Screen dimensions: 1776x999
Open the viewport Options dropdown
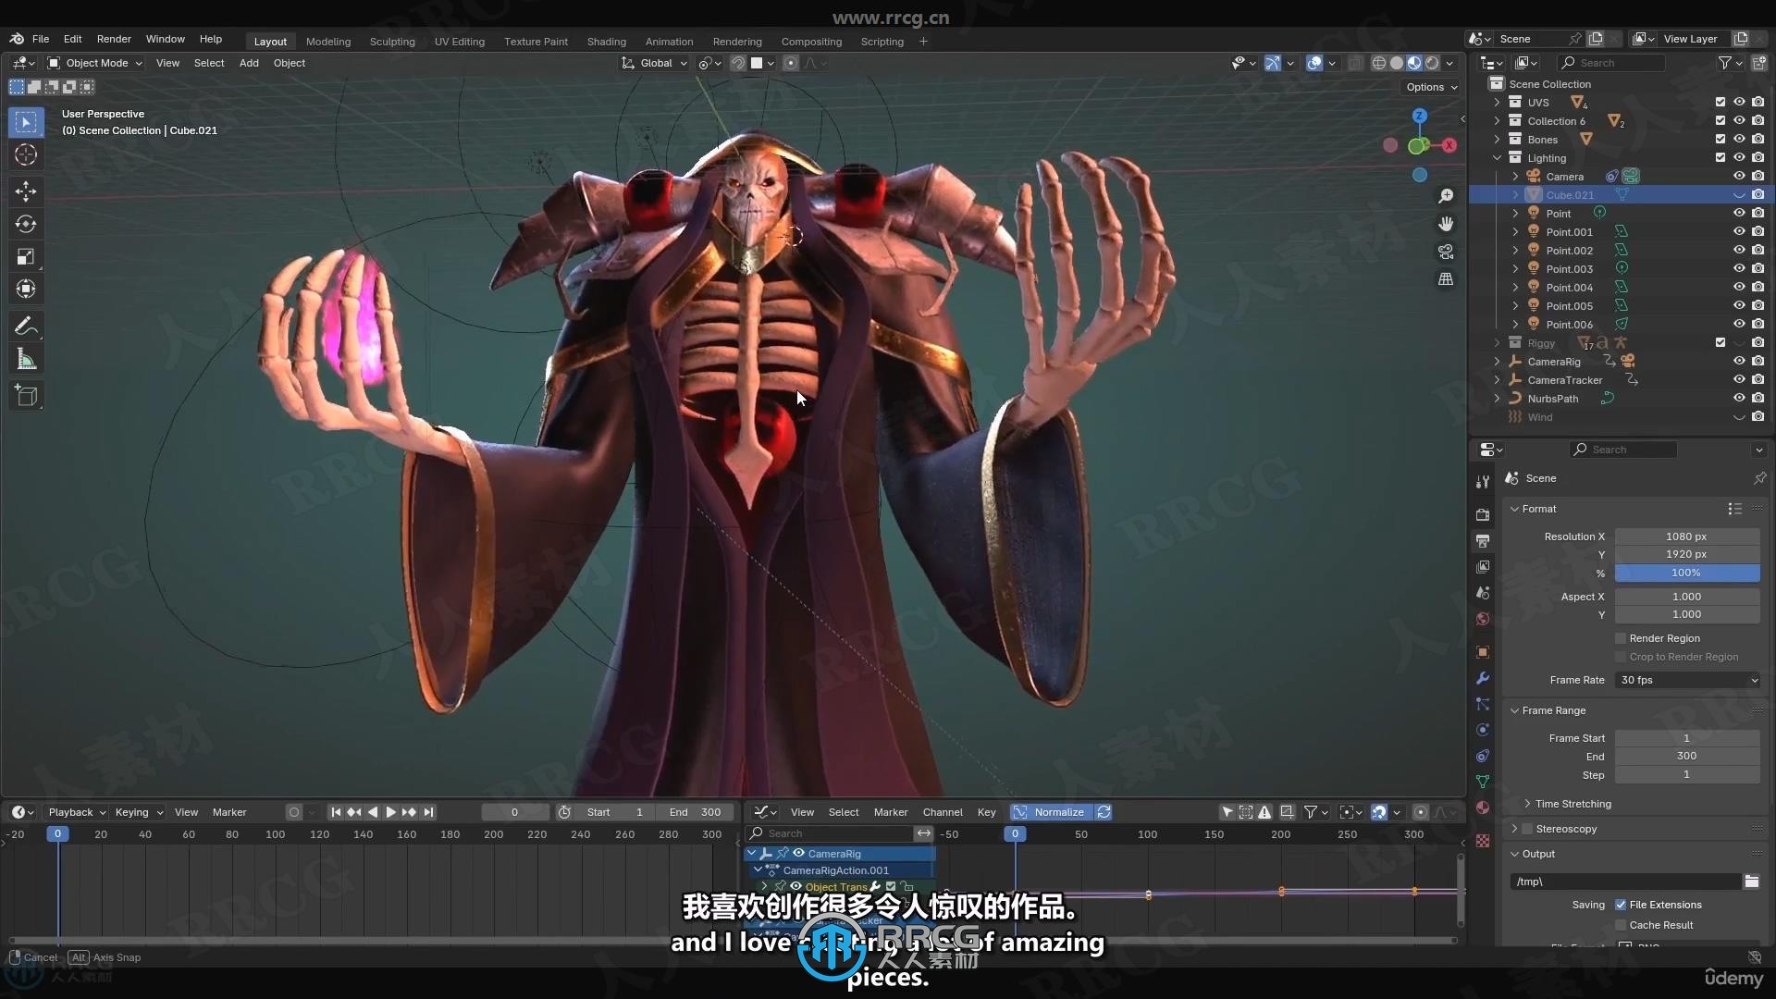pyautogui.click(x=1431, y=87)
